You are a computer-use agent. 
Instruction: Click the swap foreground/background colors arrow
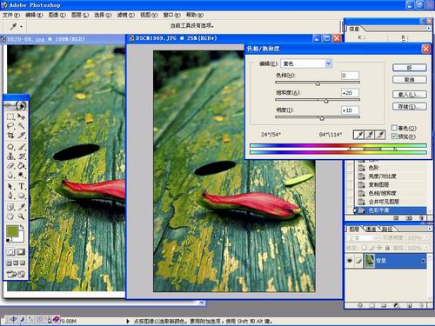pyautogui.click(x=22, y=227)
